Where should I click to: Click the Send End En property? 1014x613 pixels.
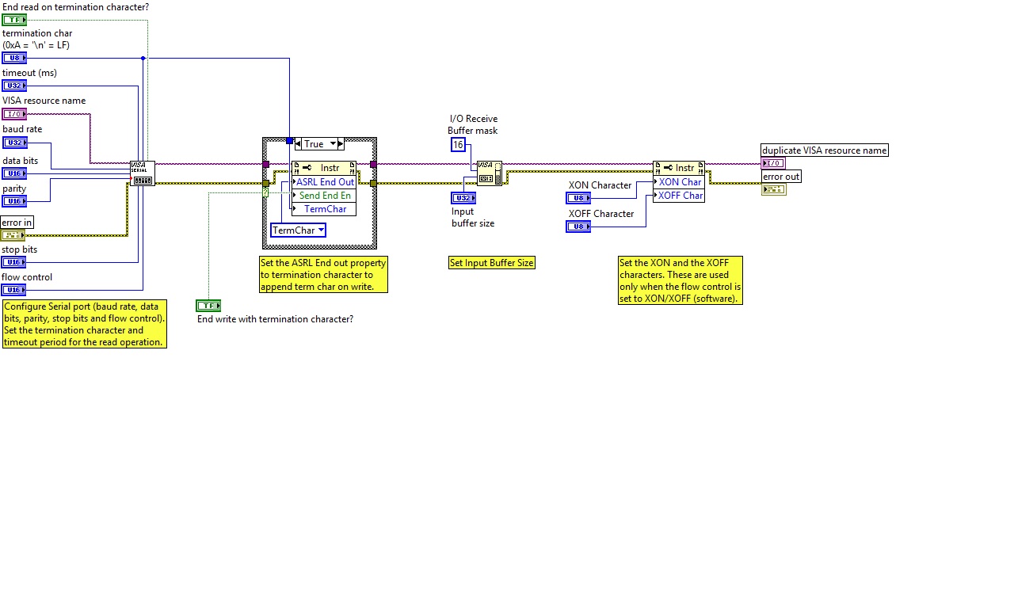(x=324, y=196)
